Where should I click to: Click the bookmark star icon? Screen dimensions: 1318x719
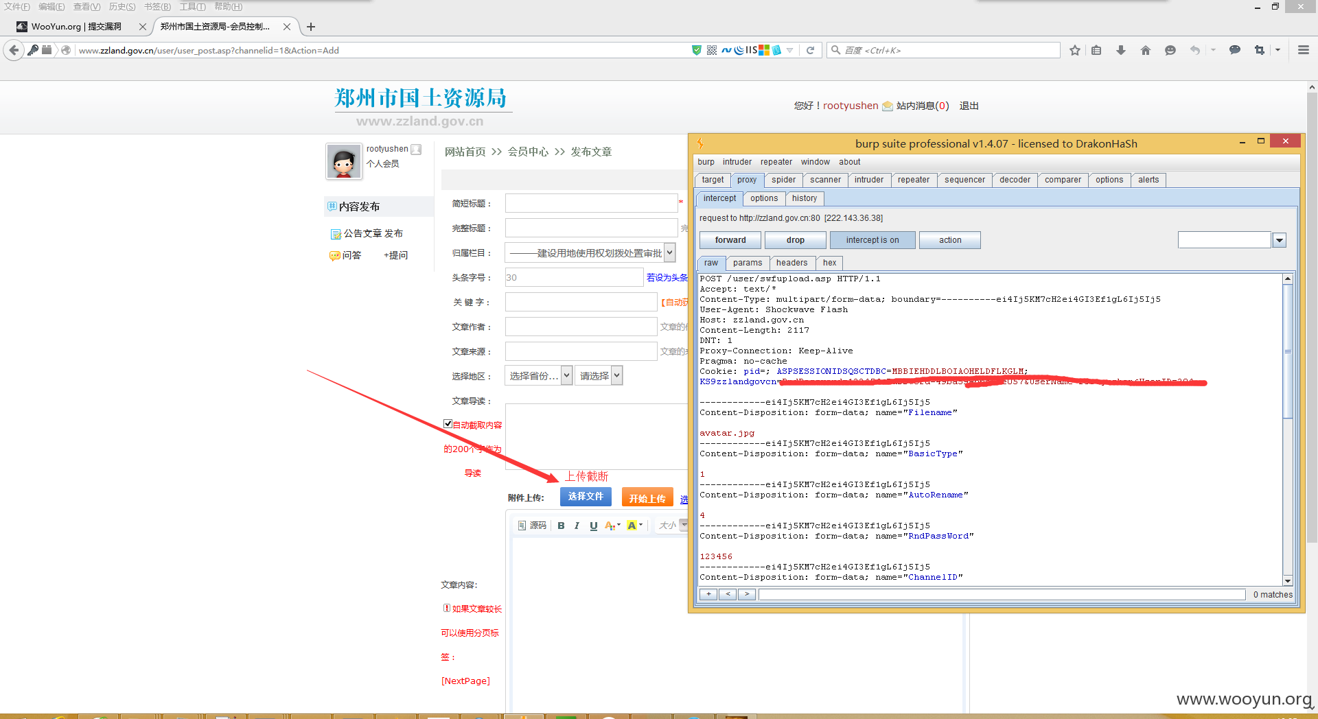coord(1075,50)
